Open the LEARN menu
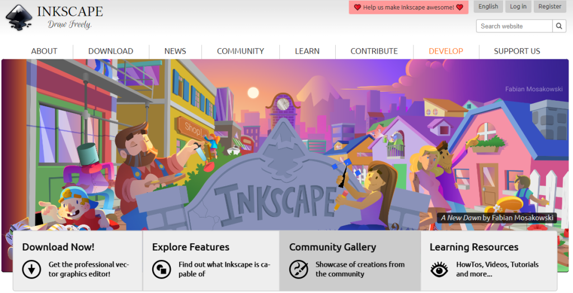 coord(307,51)
